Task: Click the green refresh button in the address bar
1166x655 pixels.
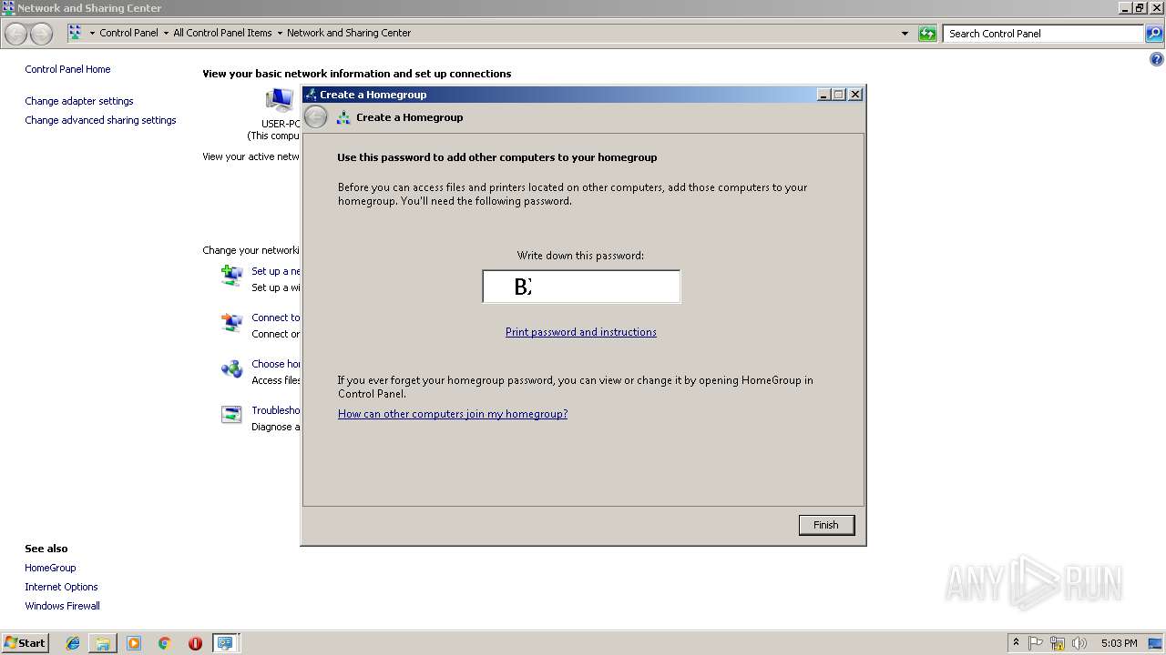Action: click(927, 34)
